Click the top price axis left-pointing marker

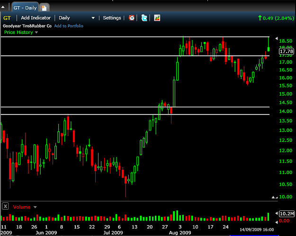(x=277, y=38)
